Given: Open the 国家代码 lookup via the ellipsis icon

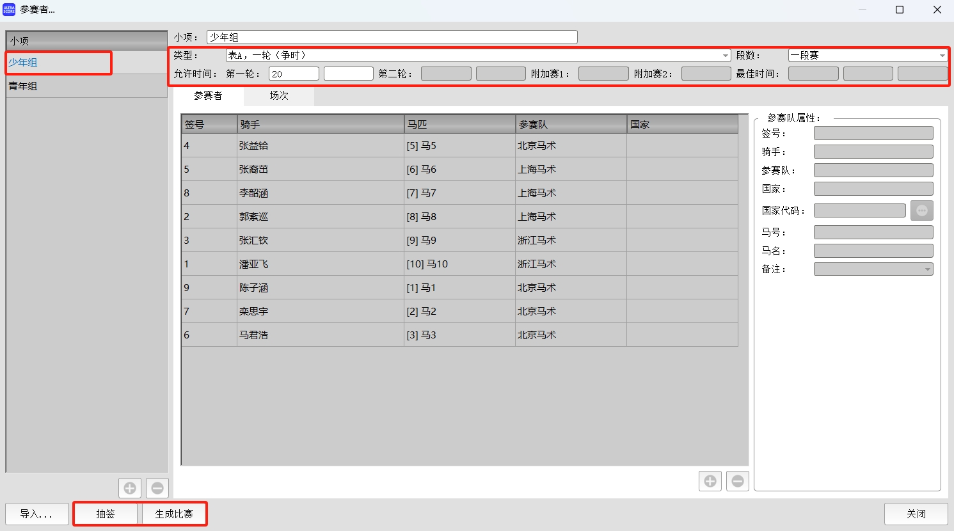Looking at the screenshot, I should click(x=921, y=210).
